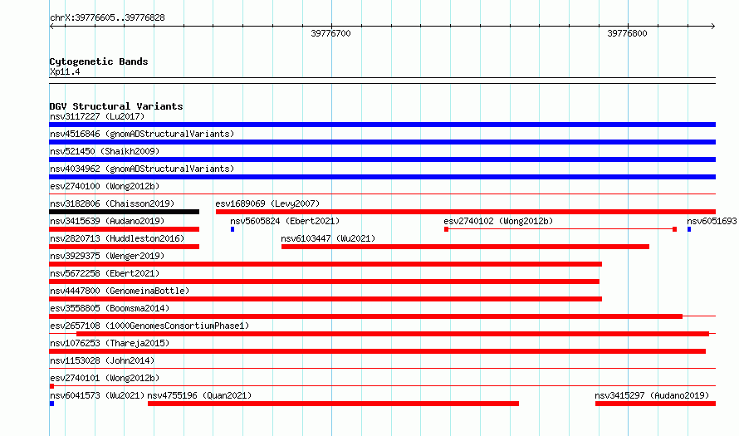Click the red bar under esv1689069
This screenshot has width=739, height=436.
pos(466,212)
